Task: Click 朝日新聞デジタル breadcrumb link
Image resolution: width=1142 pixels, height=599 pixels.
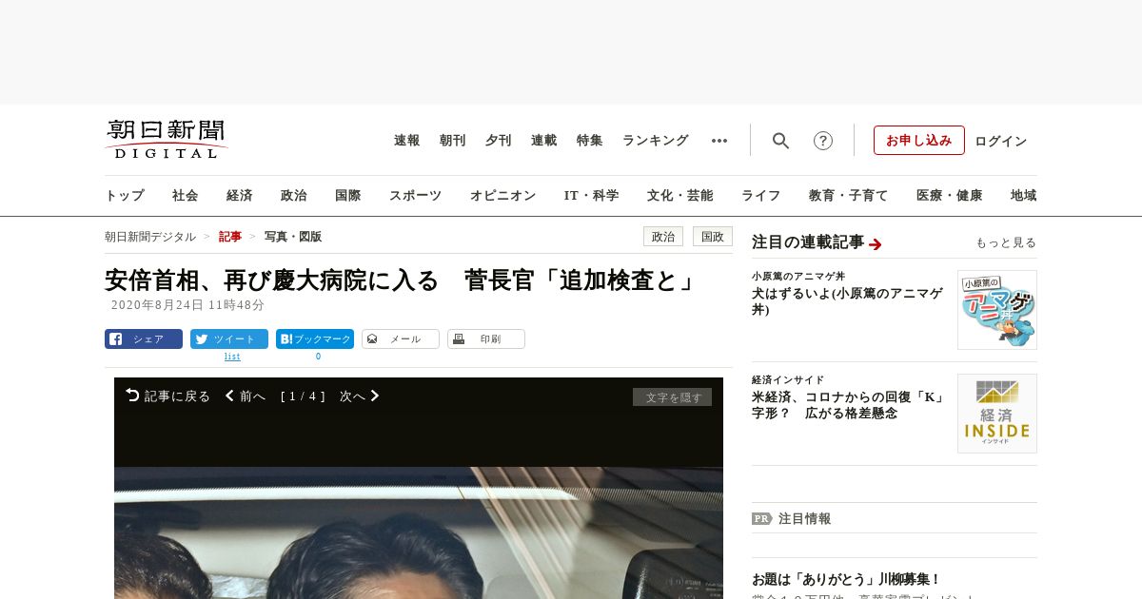Action: point(150,237)
